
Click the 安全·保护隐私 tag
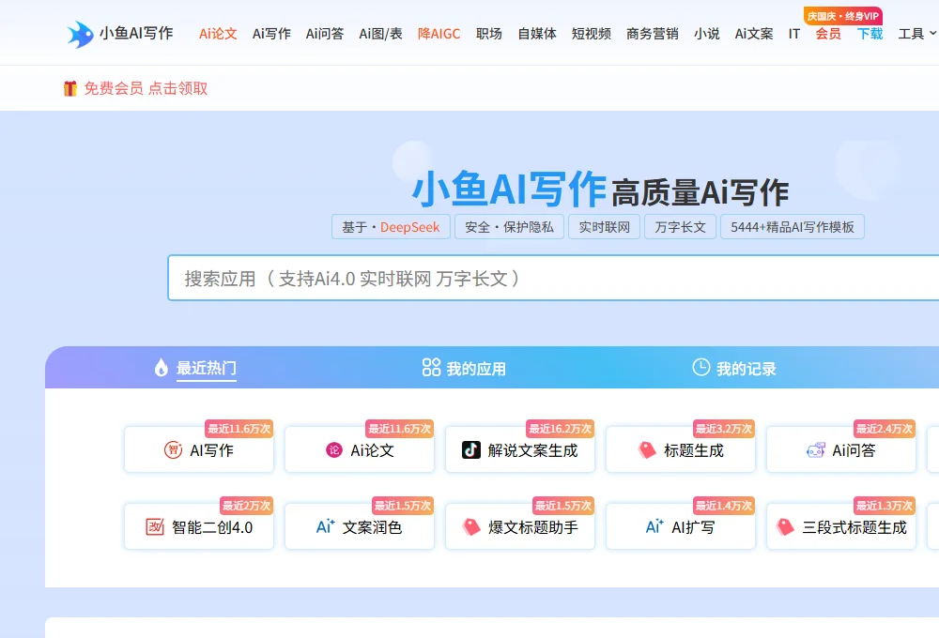(509, 227)
